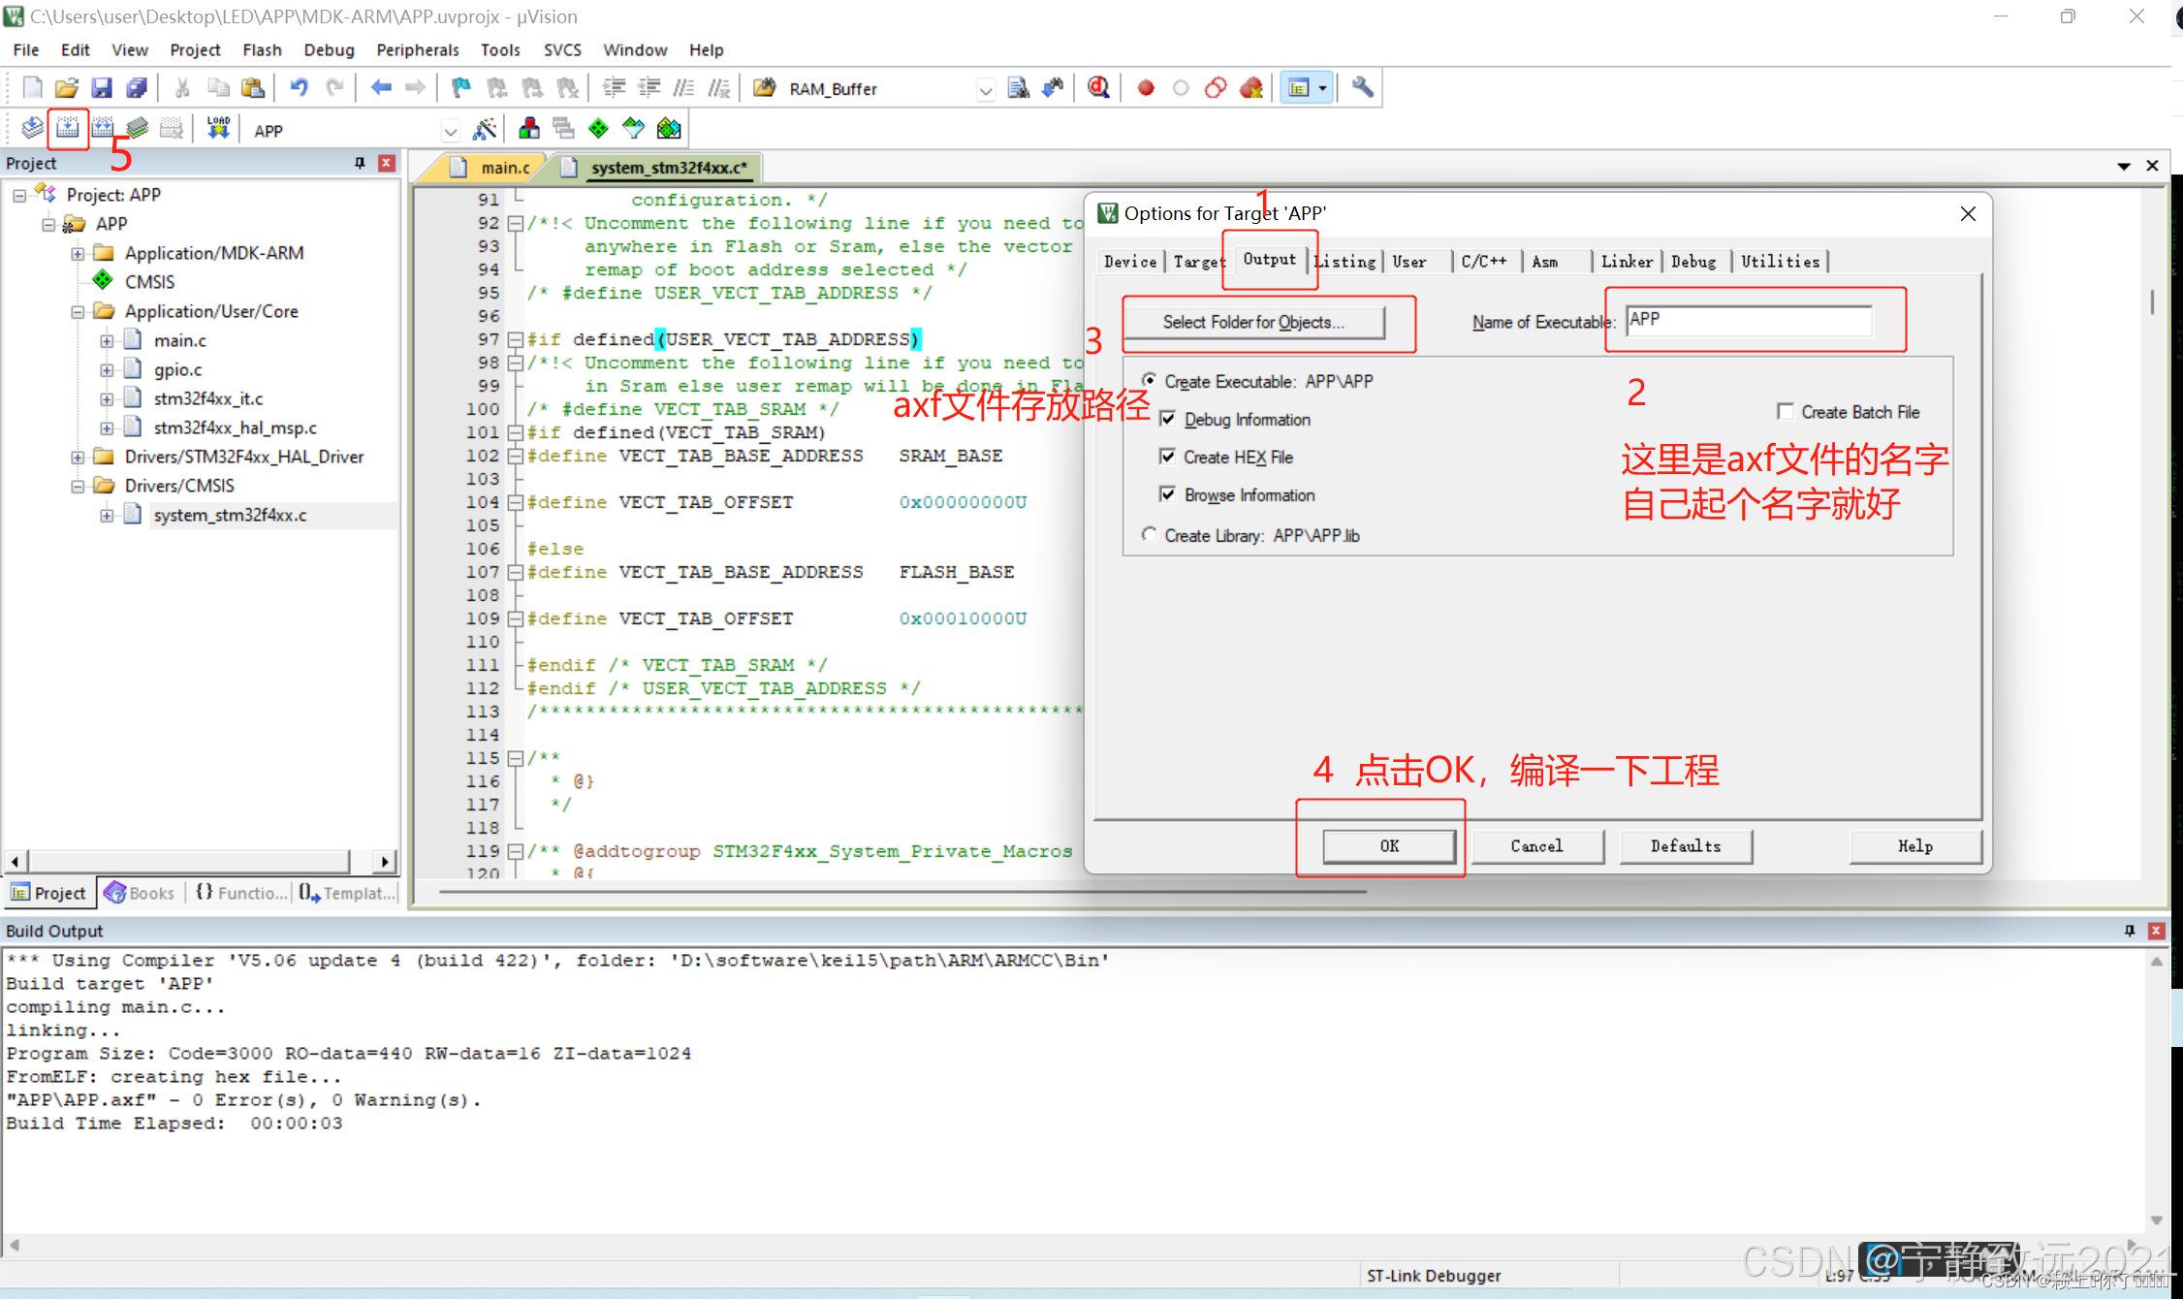Collapse the code fold at line 97
This screenshot has width=2183, height=1299.
click(x=516, y=339)
